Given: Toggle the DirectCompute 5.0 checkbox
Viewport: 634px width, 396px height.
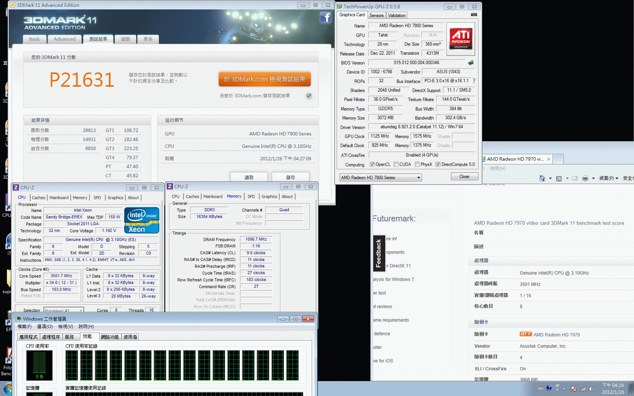Looking at the screenshot, I should [x=438, y=164].
